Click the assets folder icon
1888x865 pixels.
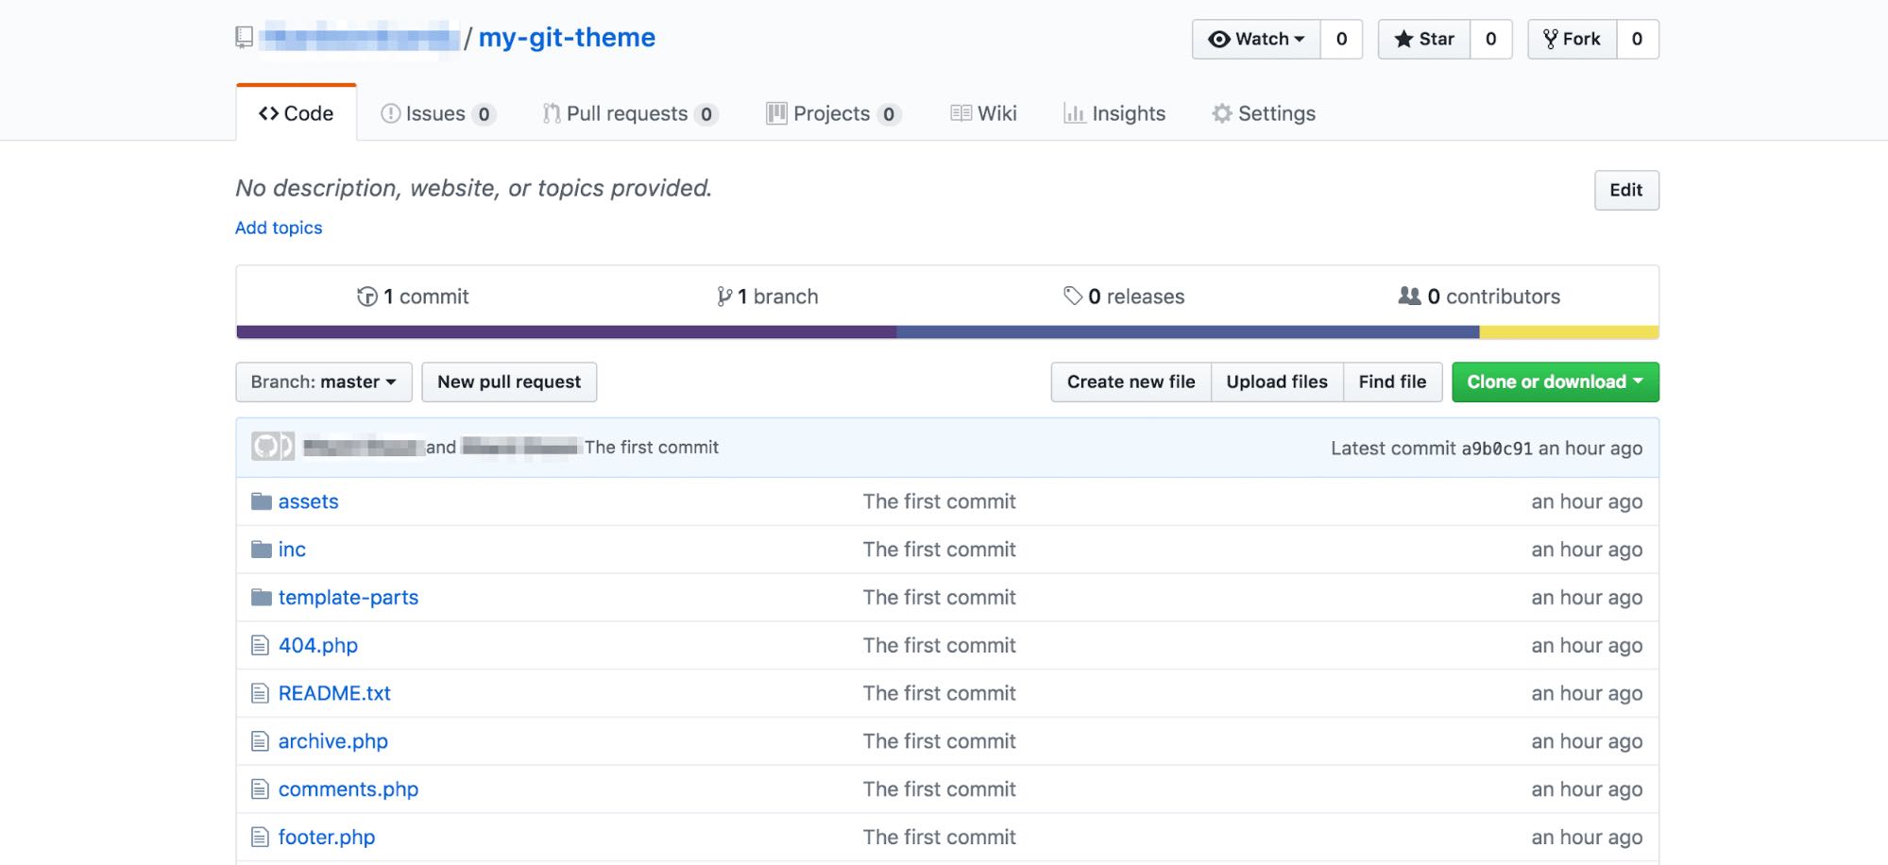coord(261,501)
